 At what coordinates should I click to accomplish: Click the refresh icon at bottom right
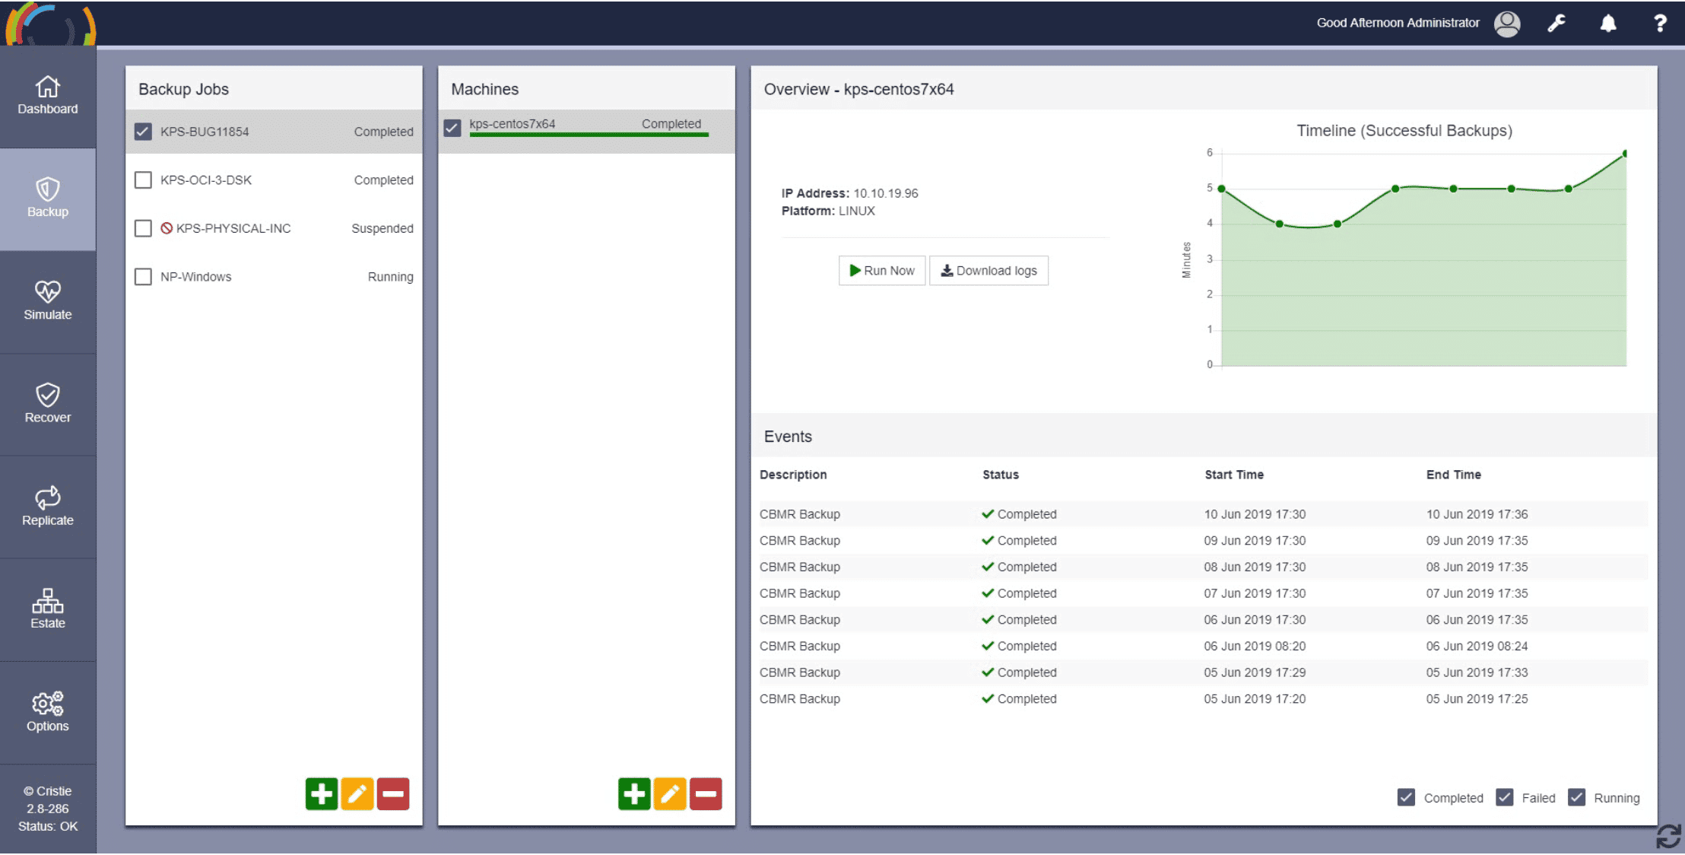pyautogui.click(x=1668, y=836)
